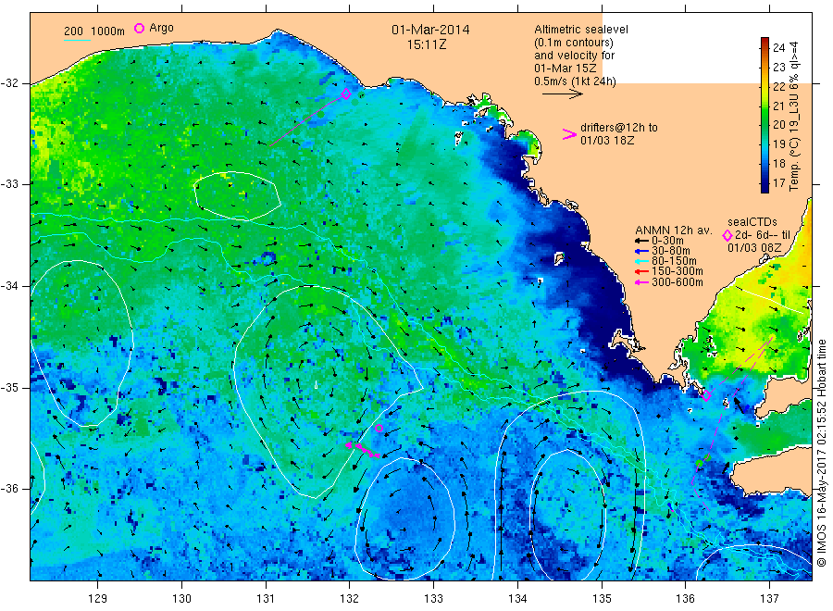The image size is (833, 611).
Task: Click the magenta diamond near 132E 32S
Action: tap(346, 94)
